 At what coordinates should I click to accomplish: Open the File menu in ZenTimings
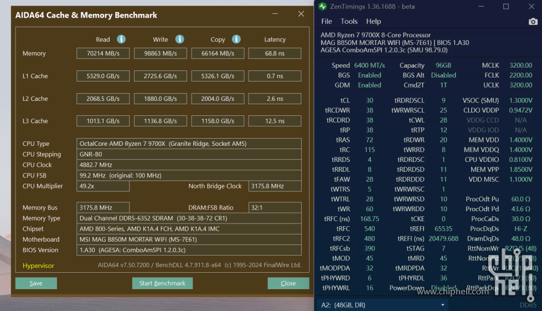[x=326, y=22]
